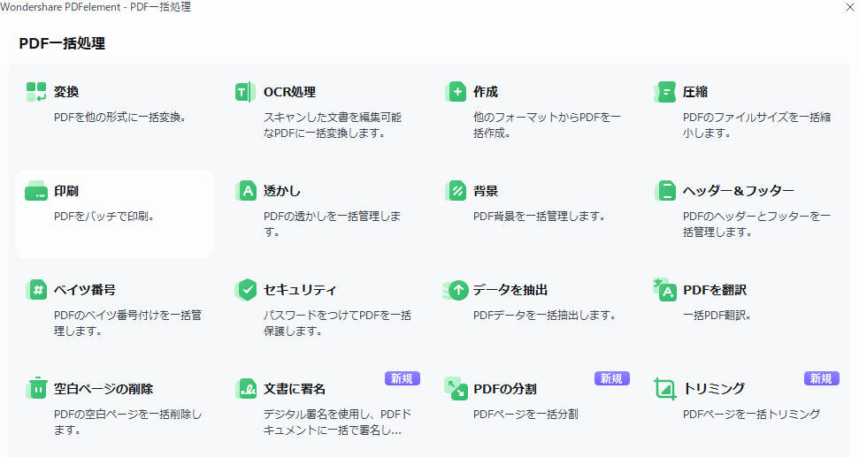
Task: Open the トリミング title
Action: [x=714, y=389]
